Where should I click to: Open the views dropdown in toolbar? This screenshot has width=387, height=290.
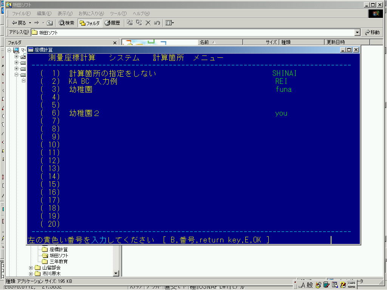[x=170, y=23]
